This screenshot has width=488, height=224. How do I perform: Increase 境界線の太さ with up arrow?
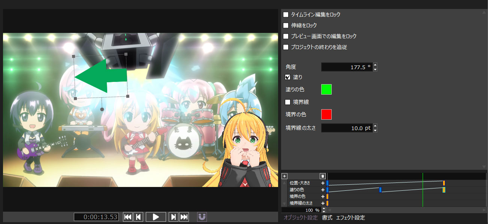(375, 126)
